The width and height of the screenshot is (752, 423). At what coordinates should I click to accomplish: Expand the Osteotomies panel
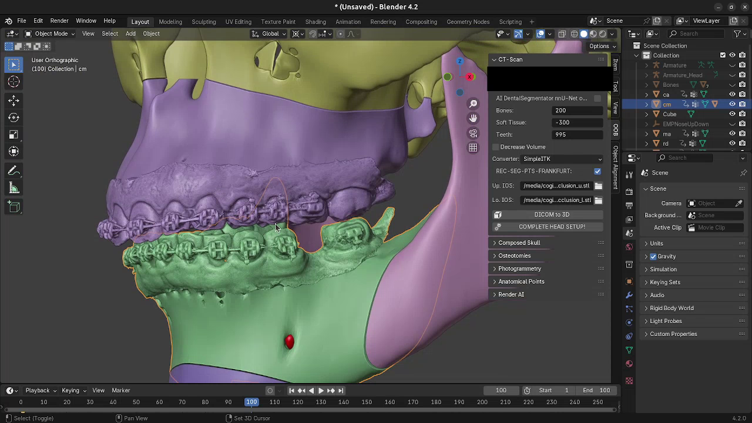click(x=515, y=256)
